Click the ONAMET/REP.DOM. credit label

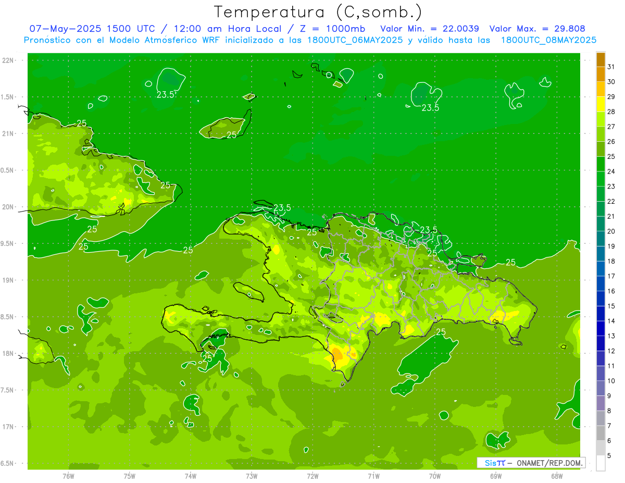point(549,463)
